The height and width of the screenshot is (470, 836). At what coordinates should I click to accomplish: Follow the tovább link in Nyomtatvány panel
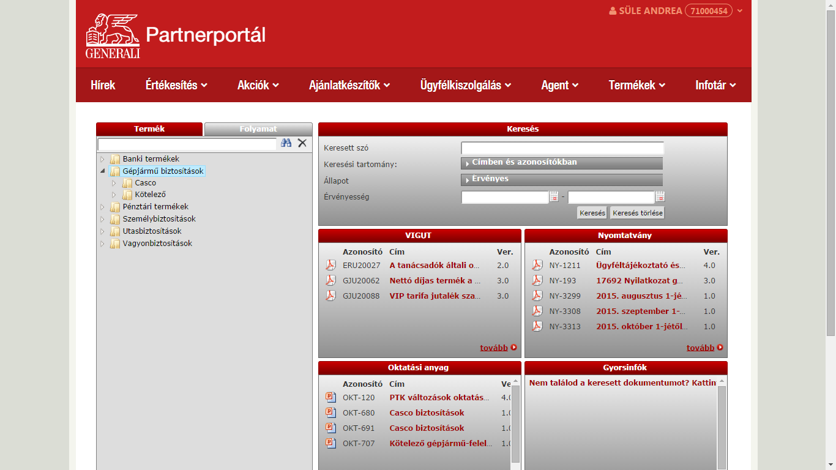click(700, 348)
